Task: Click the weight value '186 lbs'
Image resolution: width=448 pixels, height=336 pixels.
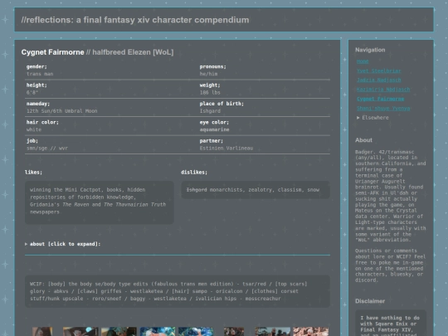Action: pos(210,93)
